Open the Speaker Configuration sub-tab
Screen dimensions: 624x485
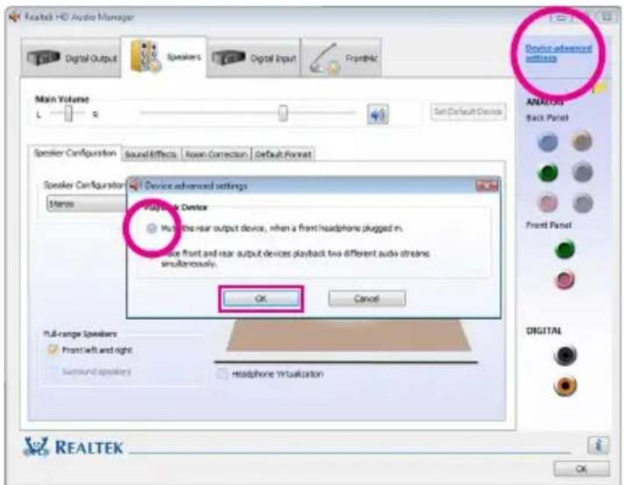click(74, 153)
